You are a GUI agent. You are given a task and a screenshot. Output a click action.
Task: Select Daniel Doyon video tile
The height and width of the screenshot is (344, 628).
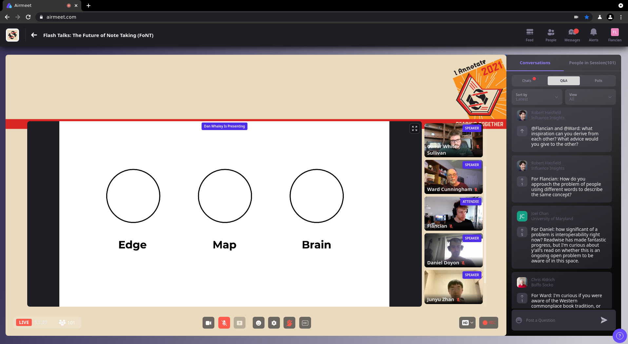[x=454, y=250]
